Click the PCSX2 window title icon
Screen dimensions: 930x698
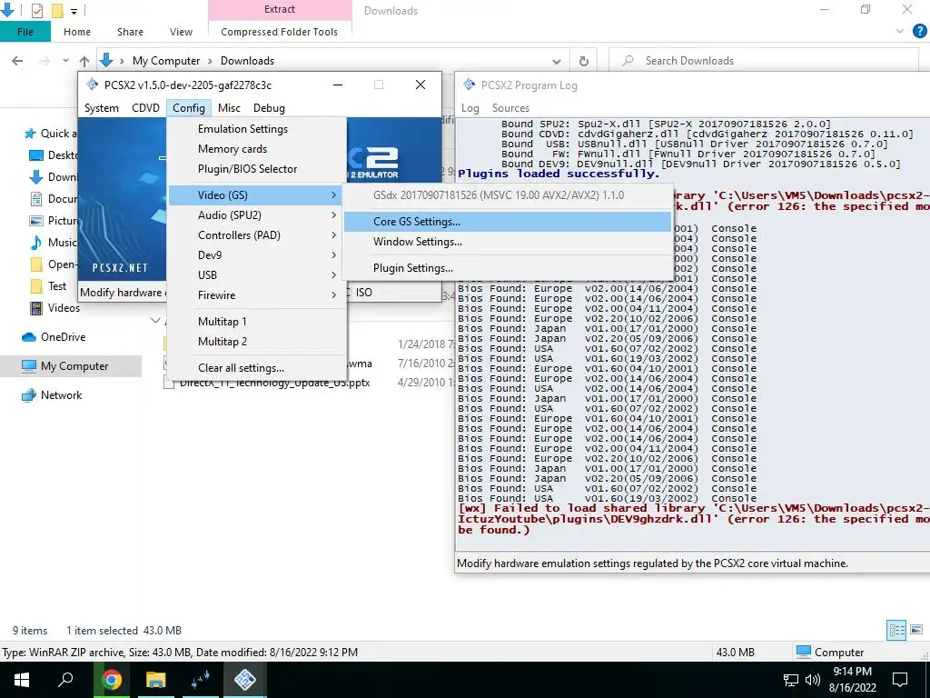[92, 85]
